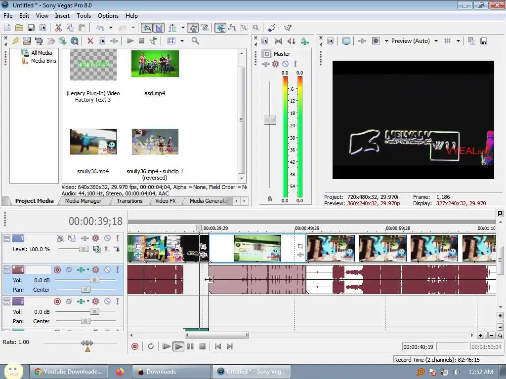
Task: Adjust the Level slider on video track 3
Action: 84,249
